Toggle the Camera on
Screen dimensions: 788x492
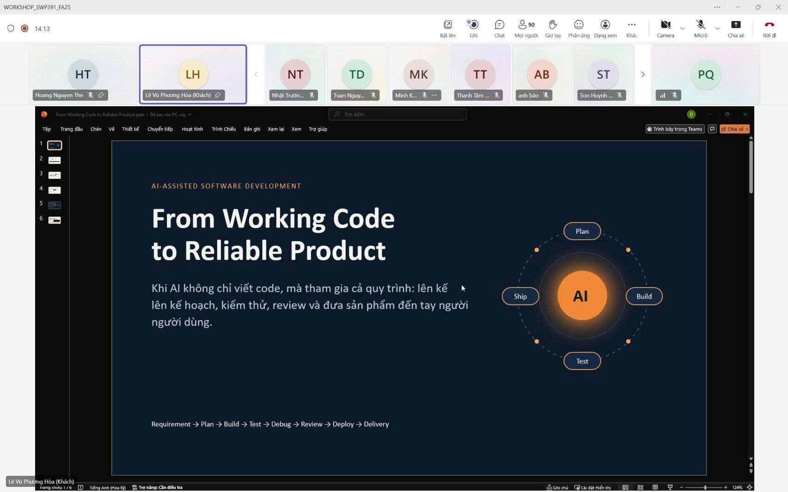coord(666,28)
